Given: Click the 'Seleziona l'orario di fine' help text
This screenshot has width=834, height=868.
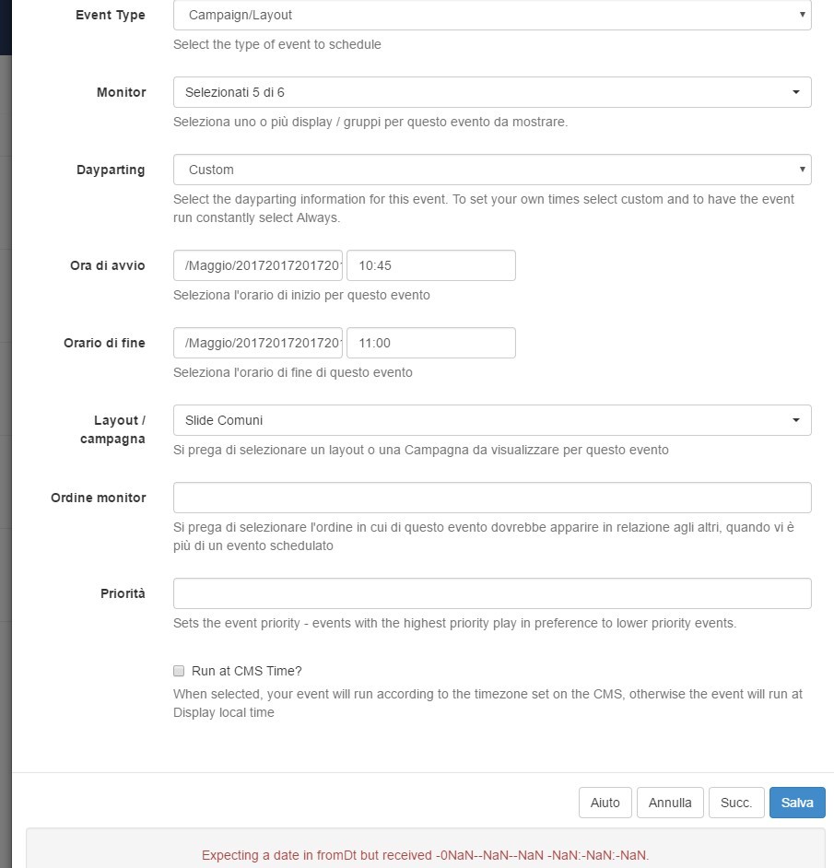Looking at the screenshot, I should click(x=292, y=372).
